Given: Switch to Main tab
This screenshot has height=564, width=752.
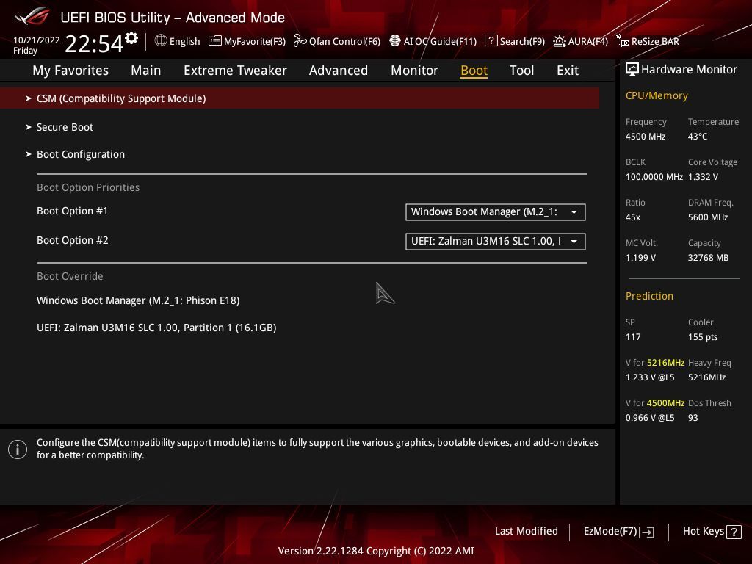Looking at the screenshot, I should coord(146,70).
